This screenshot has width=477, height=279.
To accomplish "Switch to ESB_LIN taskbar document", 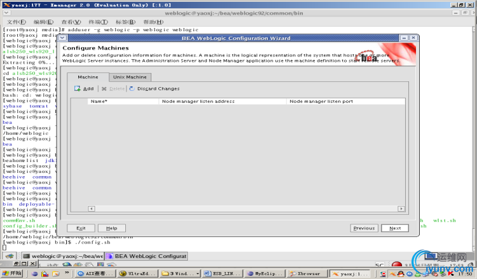I will pos(222,273).
